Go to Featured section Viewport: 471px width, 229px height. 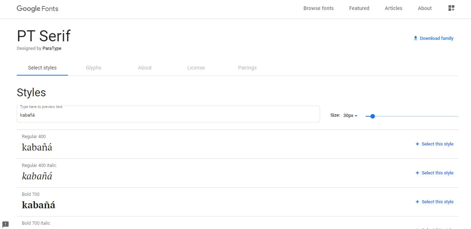click(359, 8)
